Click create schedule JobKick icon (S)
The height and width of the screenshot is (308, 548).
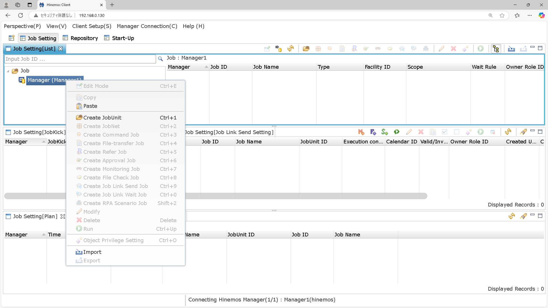pos(385,132)
